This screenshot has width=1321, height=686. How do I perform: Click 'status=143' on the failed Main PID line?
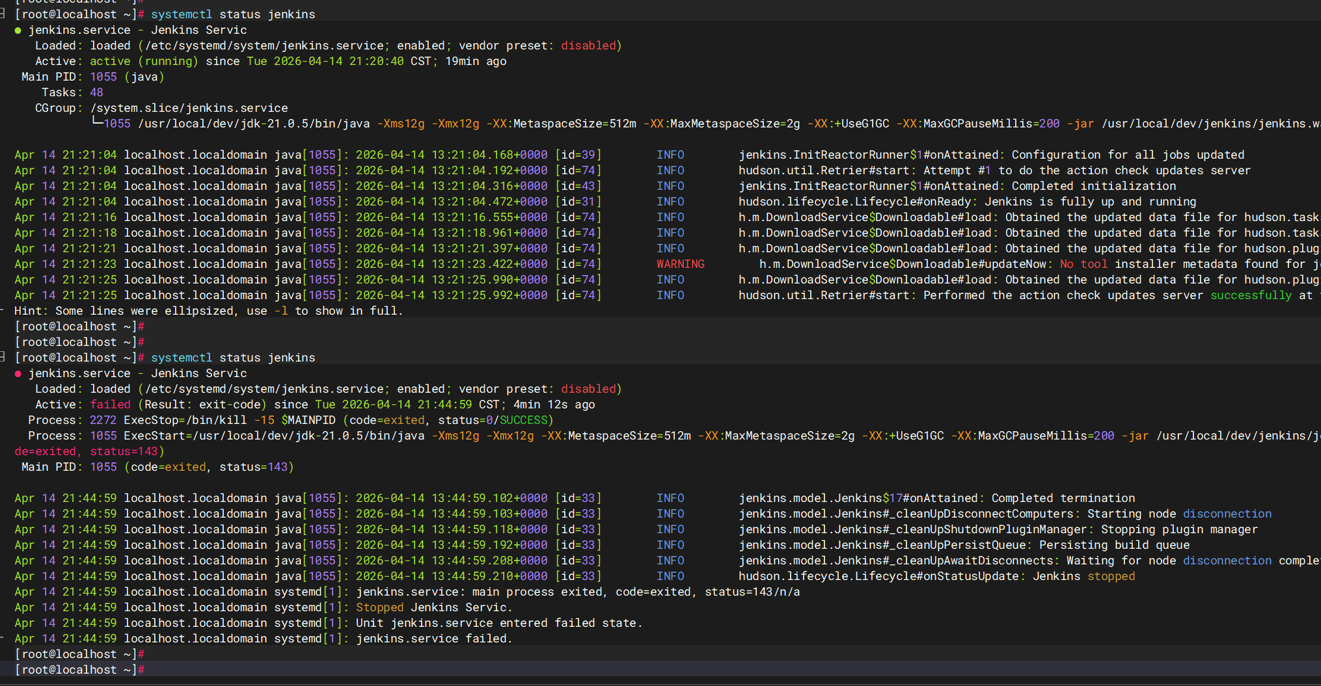[253, 467]
